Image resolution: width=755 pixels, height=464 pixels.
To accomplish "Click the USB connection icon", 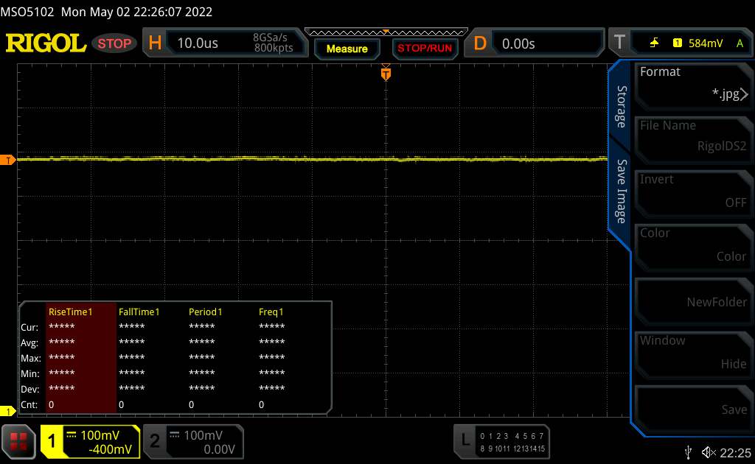I will (689, 451).
